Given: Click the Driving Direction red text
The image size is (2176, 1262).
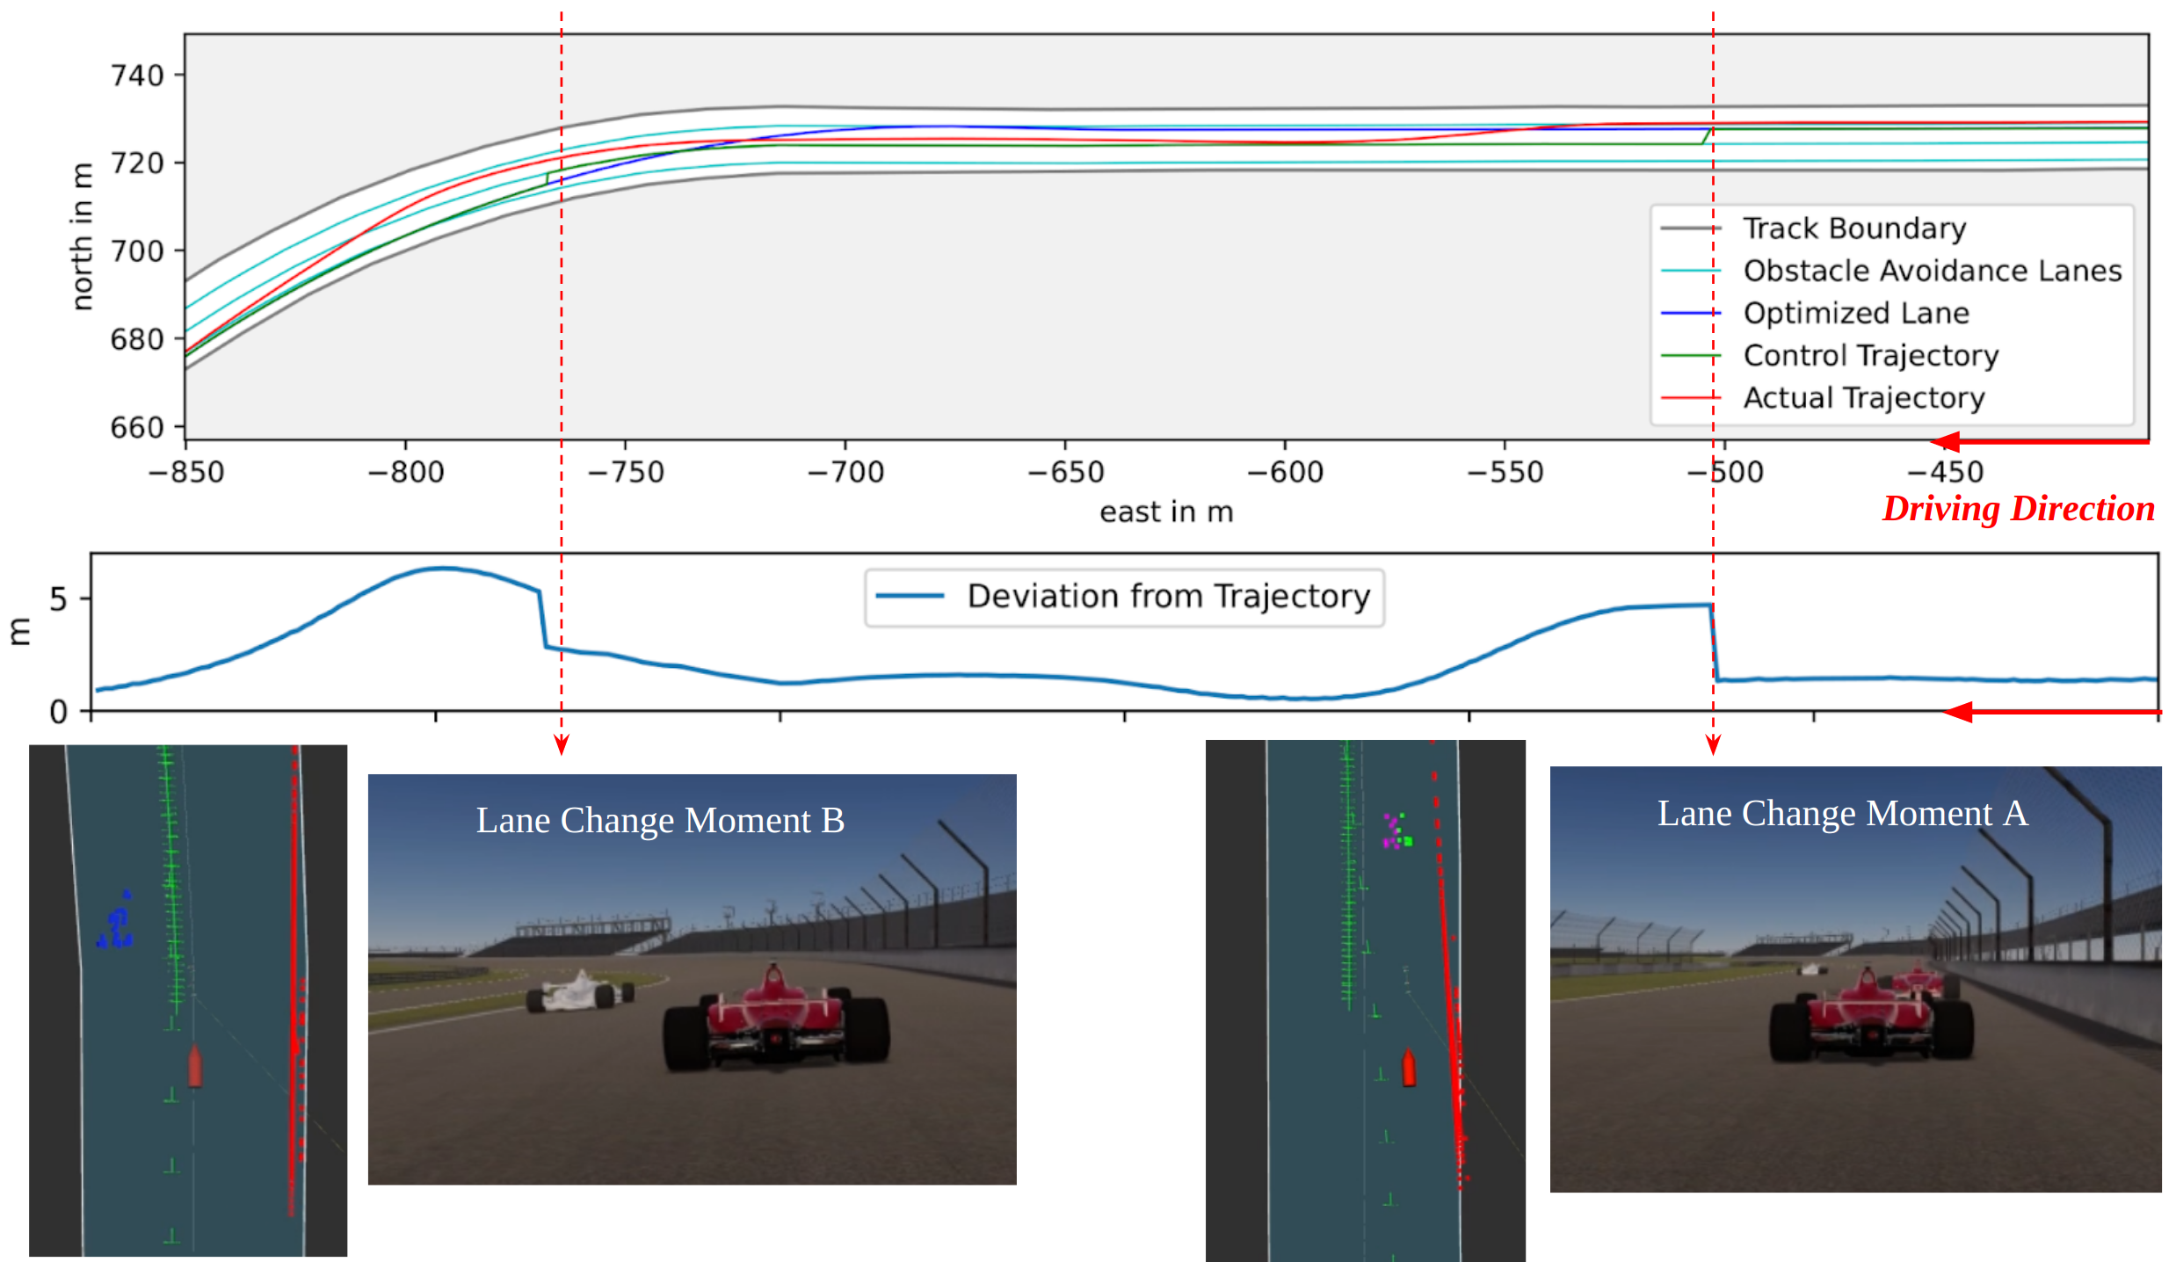Looking at the screenshot, I should pyautogui.click(x=2018, y=509).
